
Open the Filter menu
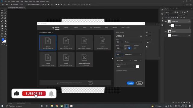[30, 1]
